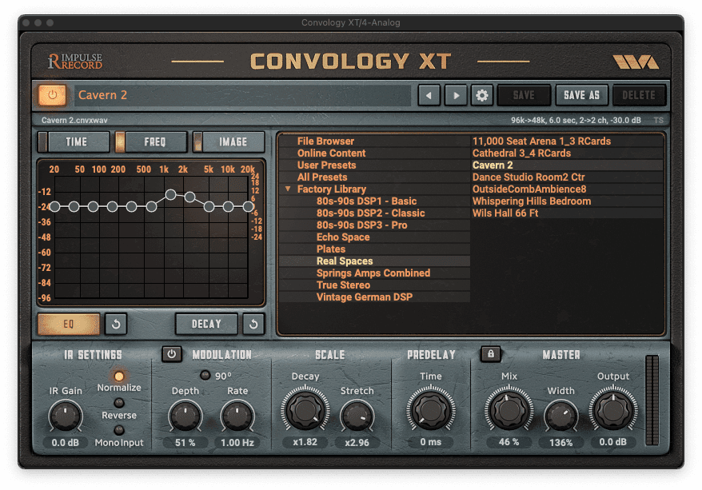Go to previous preset with left arrow

(429, 94)
